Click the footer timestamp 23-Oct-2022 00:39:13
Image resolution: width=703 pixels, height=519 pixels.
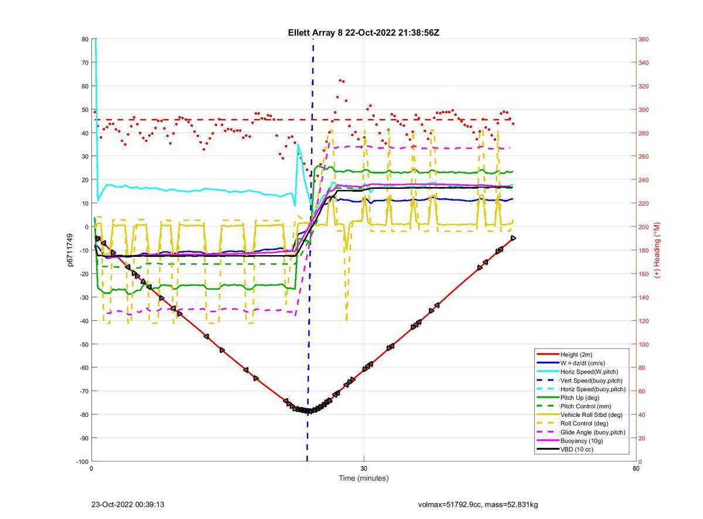point(128,504)
